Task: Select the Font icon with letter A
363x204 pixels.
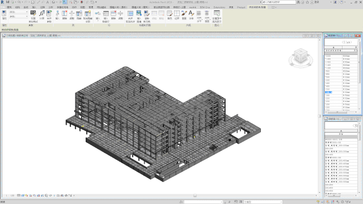Action: (x=191, y=14)
